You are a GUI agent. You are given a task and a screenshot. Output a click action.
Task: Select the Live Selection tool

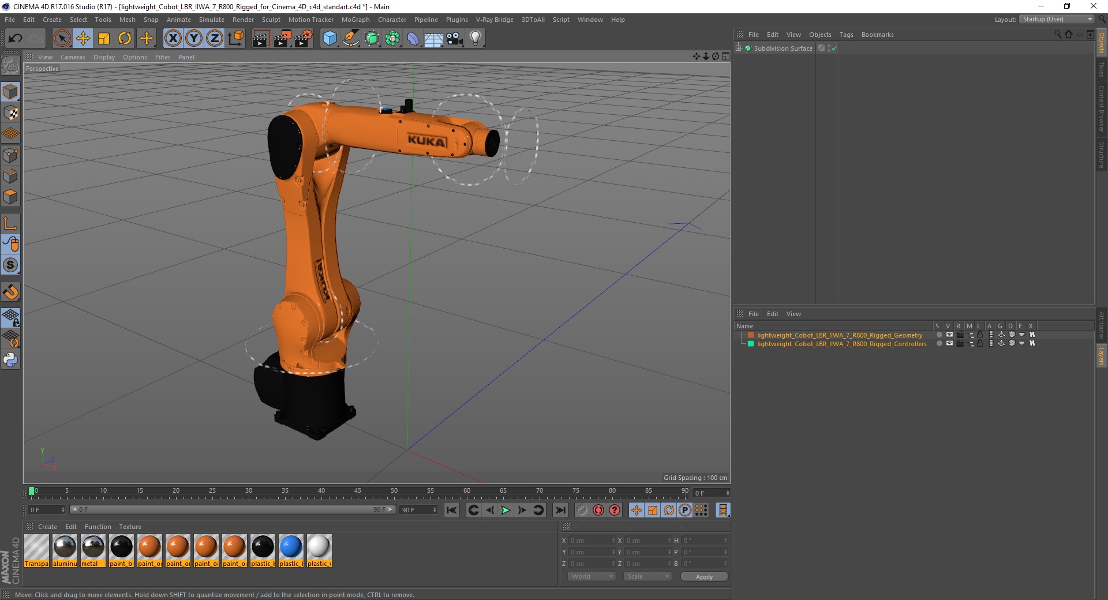point(62,39)
